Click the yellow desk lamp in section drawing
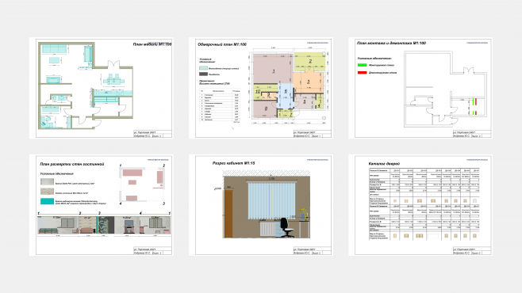Screen dimensions: 522x293 pyautogui.click(x=303, y=215)
